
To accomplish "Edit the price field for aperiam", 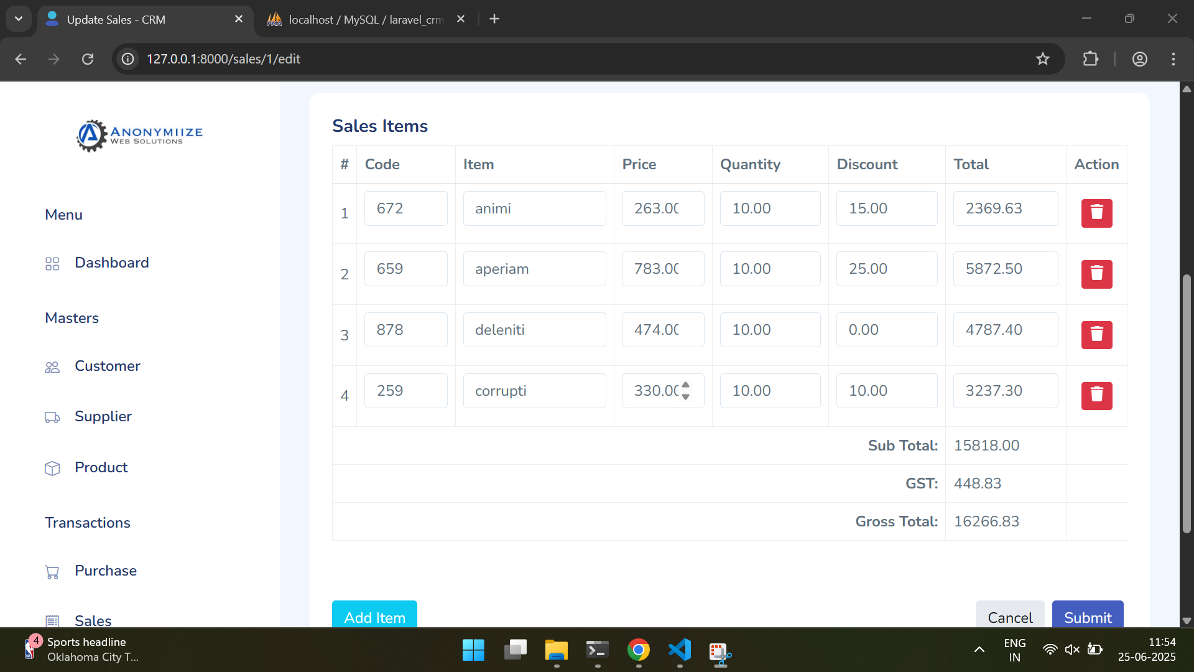I will pos(663,269).
